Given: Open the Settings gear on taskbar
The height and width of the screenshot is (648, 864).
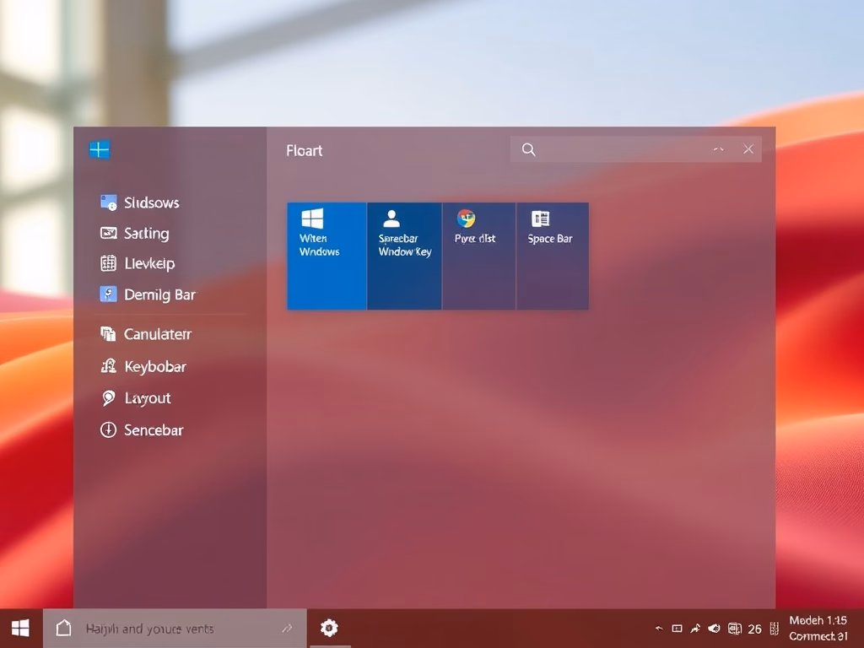Looking at the screenshot, I should click(x=330, y=628).
